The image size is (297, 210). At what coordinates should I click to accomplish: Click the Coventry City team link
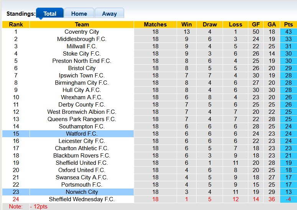point(82,32)
